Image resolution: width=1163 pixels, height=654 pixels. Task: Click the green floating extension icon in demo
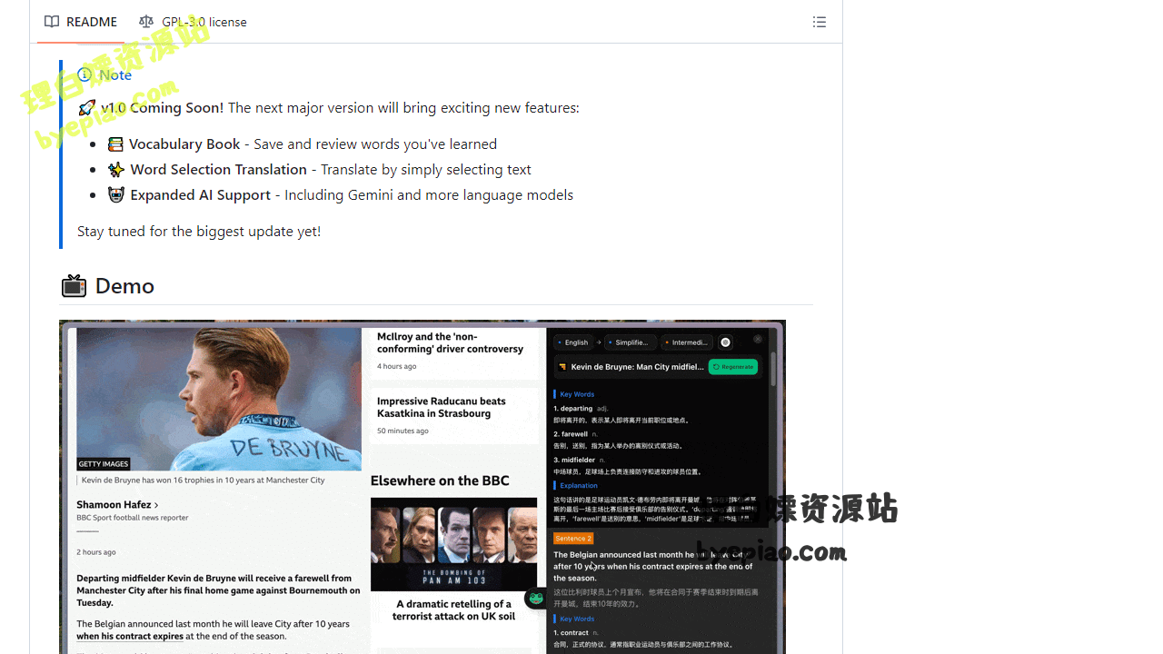(x=536, y=599)
